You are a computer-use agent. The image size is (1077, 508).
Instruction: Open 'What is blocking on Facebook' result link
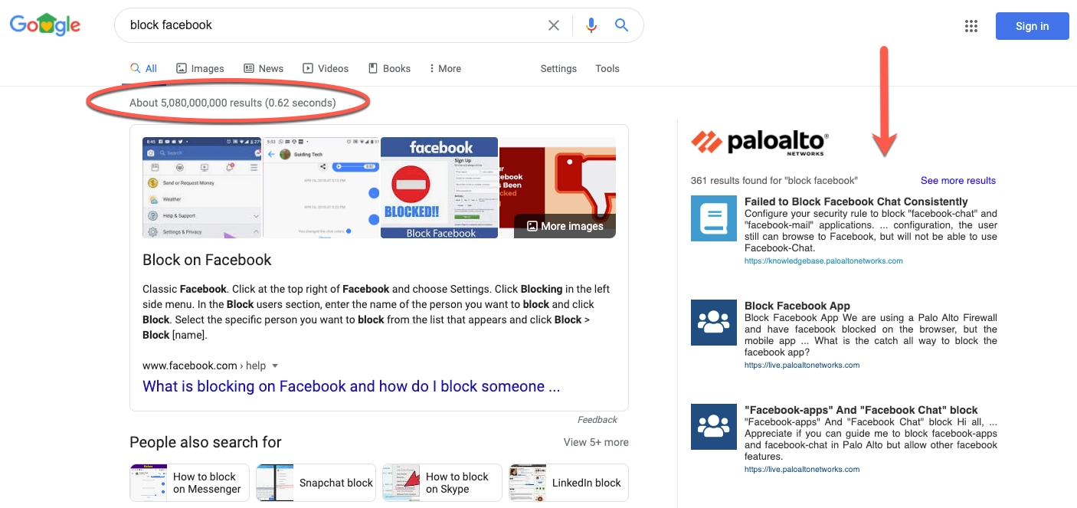tap(352, 386)
